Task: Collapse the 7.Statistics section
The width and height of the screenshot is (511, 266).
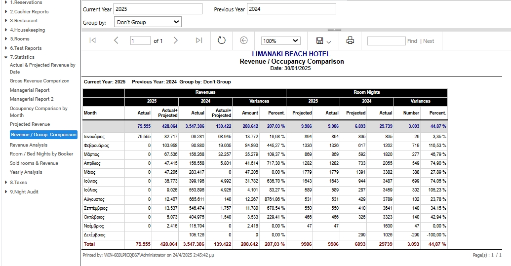Action: tap(6, 57)
